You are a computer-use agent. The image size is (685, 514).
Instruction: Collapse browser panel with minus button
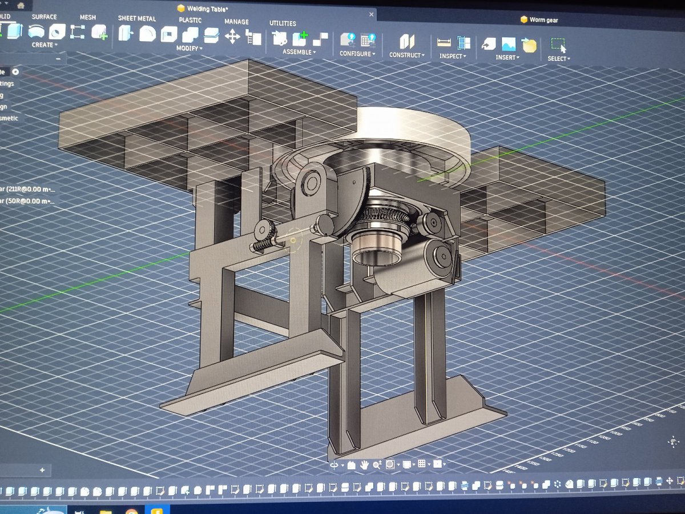point(59,59)
